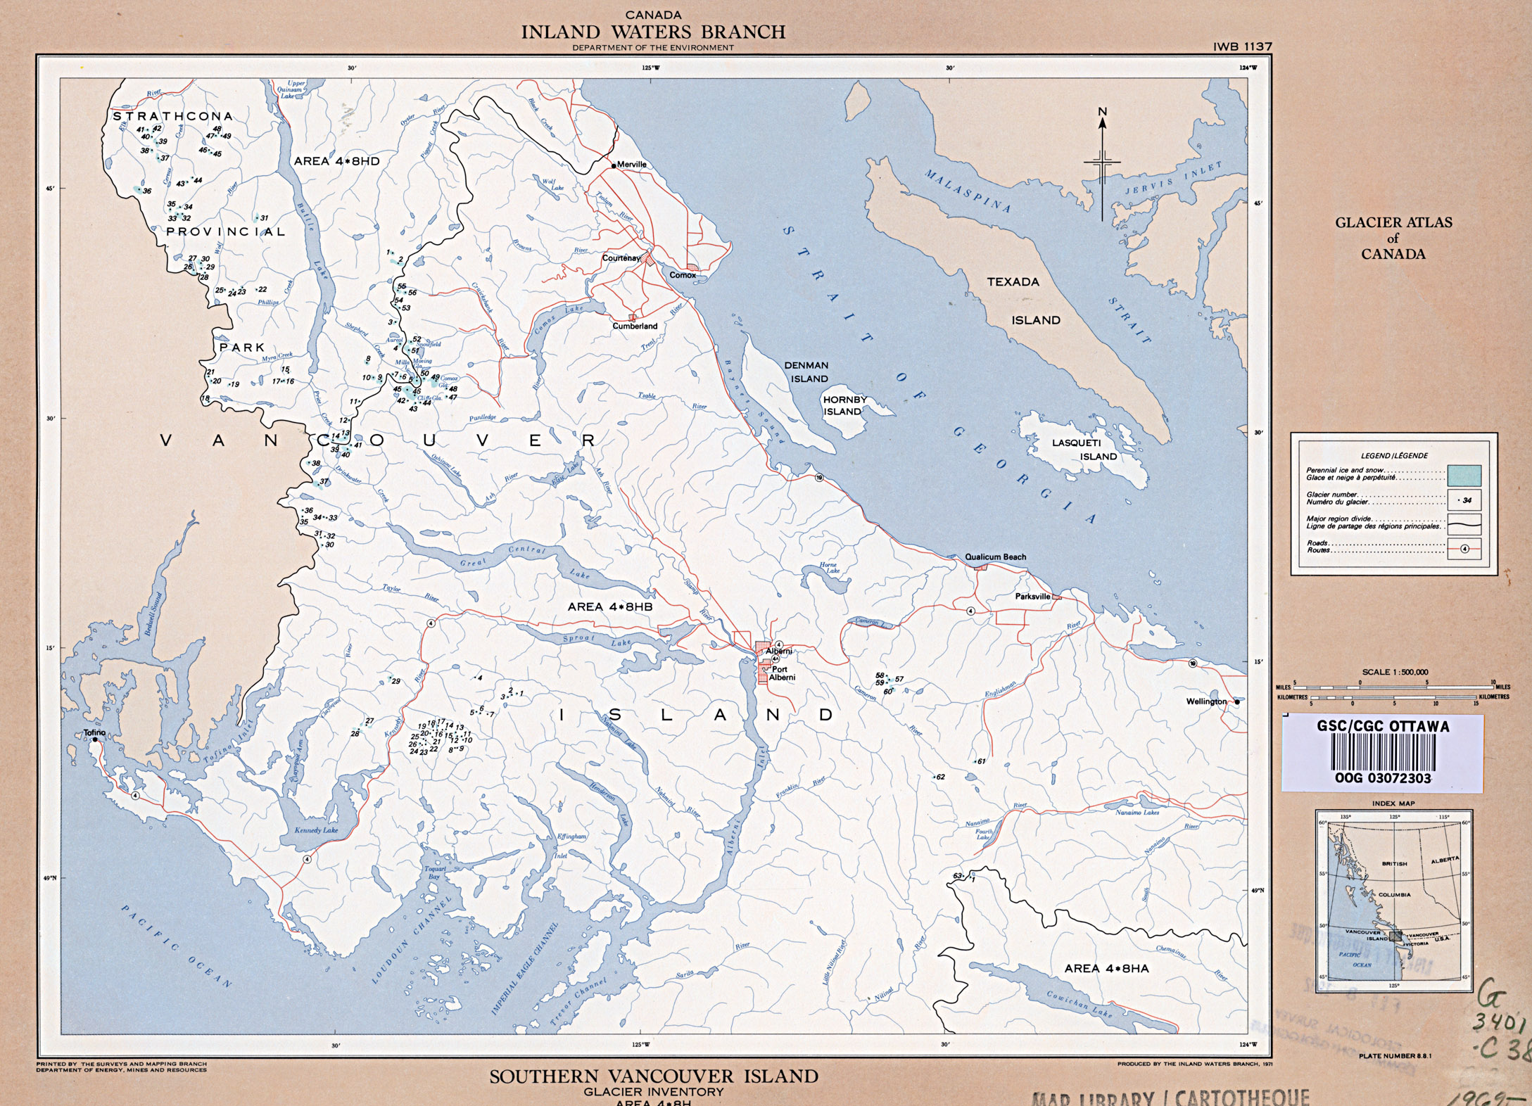The height and width of the screenshot is (1106, 1532).
Task: Click glacier number 29 near Kennedy River
Action: pos(395,681)
